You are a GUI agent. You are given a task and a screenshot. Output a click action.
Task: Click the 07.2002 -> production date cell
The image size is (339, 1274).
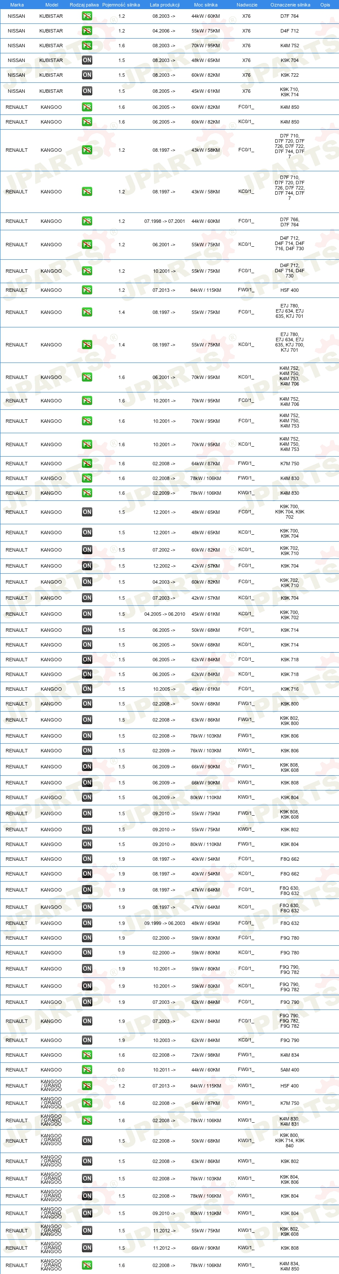pos(163,549)
